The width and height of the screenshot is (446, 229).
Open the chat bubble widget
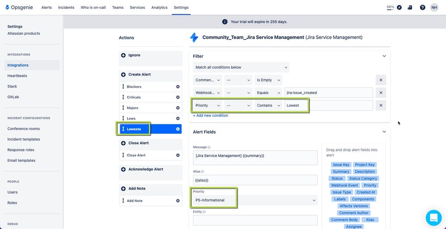(x=433, y=218)
